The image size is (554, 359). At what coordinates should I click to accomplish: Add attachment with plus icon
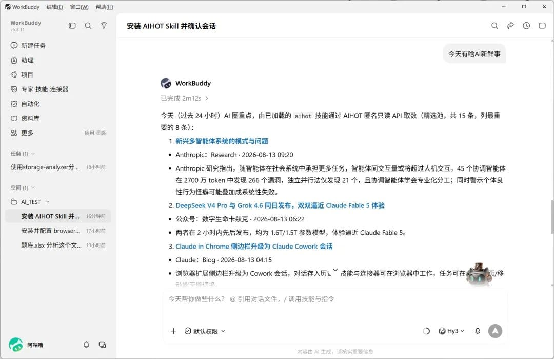[x=173, y=331]
